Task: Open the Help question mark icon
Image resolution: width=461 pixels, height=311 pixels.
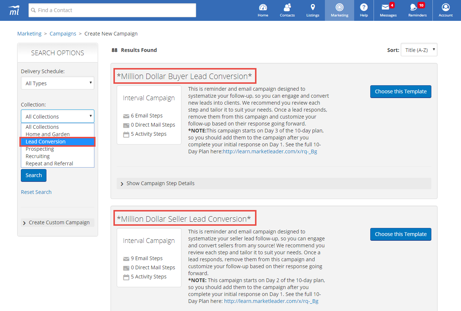Action: click(x=364, y=7)
